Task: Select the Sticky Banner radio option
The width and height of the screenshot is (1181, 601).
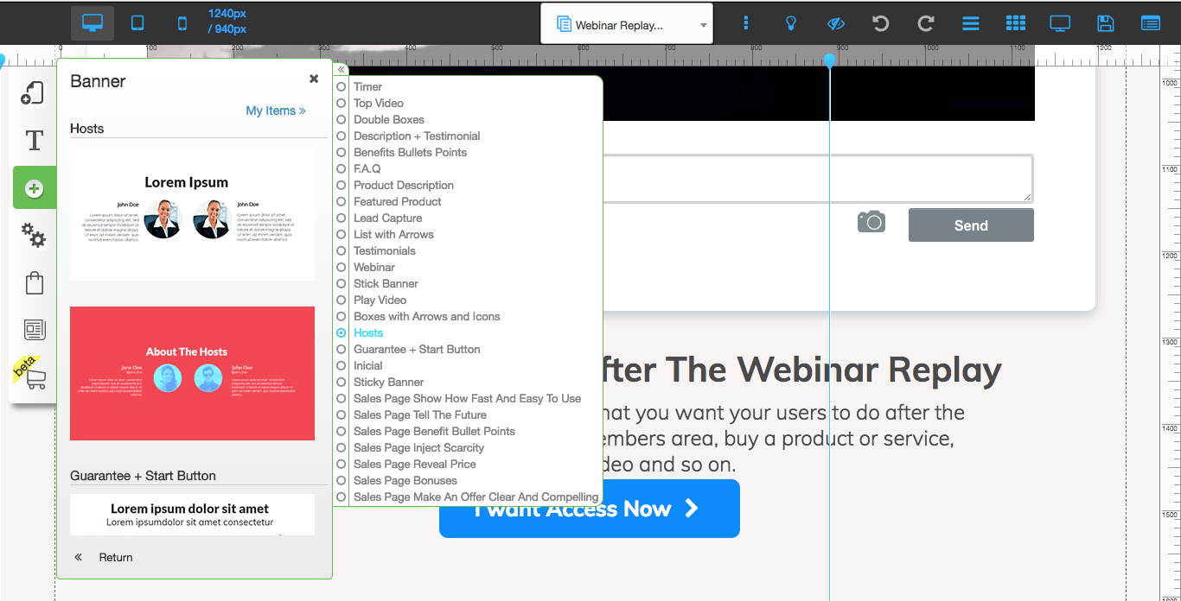Action: 342,382
